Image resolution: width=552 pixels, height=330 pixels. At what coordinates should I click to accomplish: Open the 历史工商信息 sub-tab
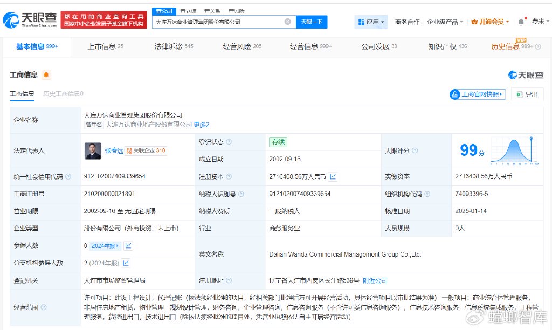(63, 93)
